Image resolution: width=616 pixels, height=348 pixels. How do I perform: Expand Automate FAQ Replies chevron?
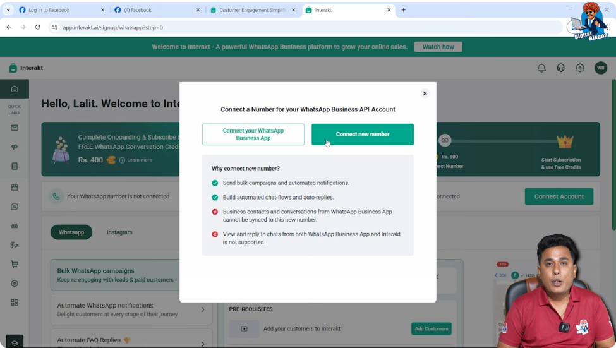[x=203, y=344]
